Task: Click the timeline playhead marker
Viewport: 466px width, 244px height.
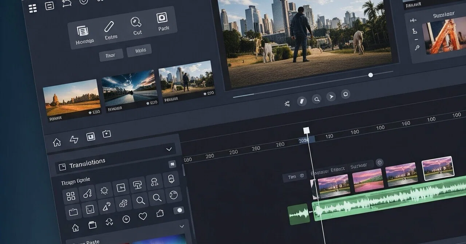Action: tap(307, 130)
